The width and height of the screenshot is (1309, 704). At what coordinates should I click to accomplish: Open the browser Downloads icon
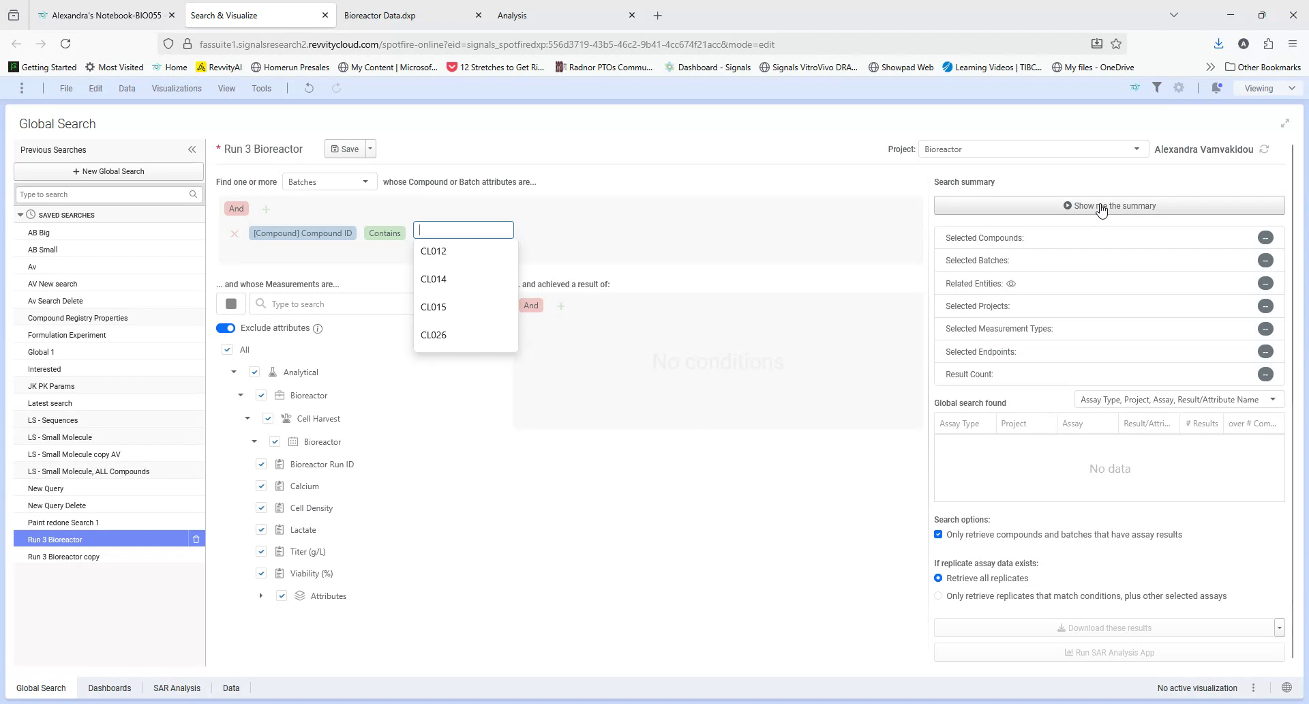click(x=1218, y=44)
